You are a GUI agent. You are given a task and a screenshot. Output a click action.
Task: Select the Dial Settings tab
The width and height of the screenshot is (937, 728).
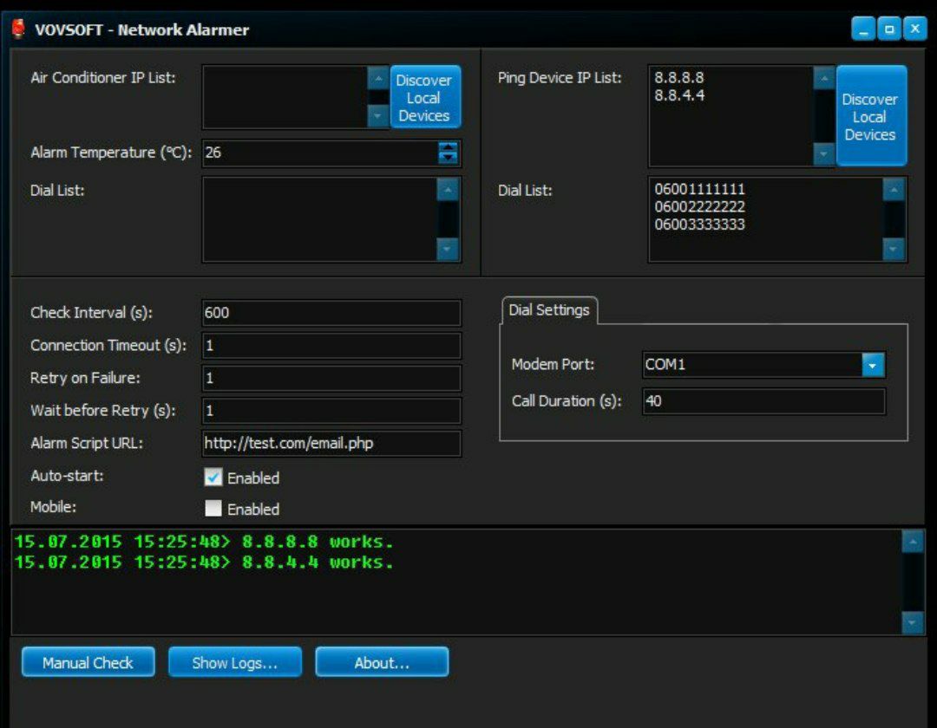(x=549, y=310)
